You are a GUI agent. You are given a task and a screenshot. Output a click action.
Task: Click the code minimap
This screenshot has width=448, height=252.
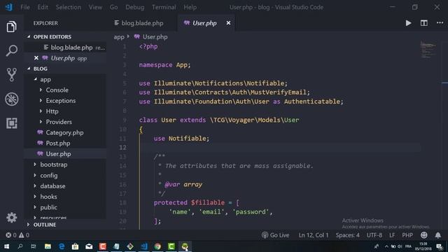[428, 50]
